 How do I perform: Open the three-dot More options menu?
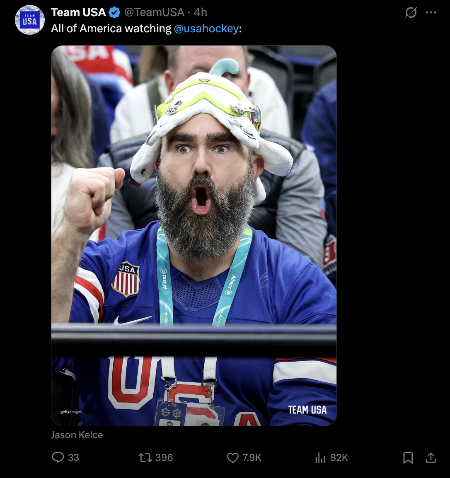[x=431, y=13]
